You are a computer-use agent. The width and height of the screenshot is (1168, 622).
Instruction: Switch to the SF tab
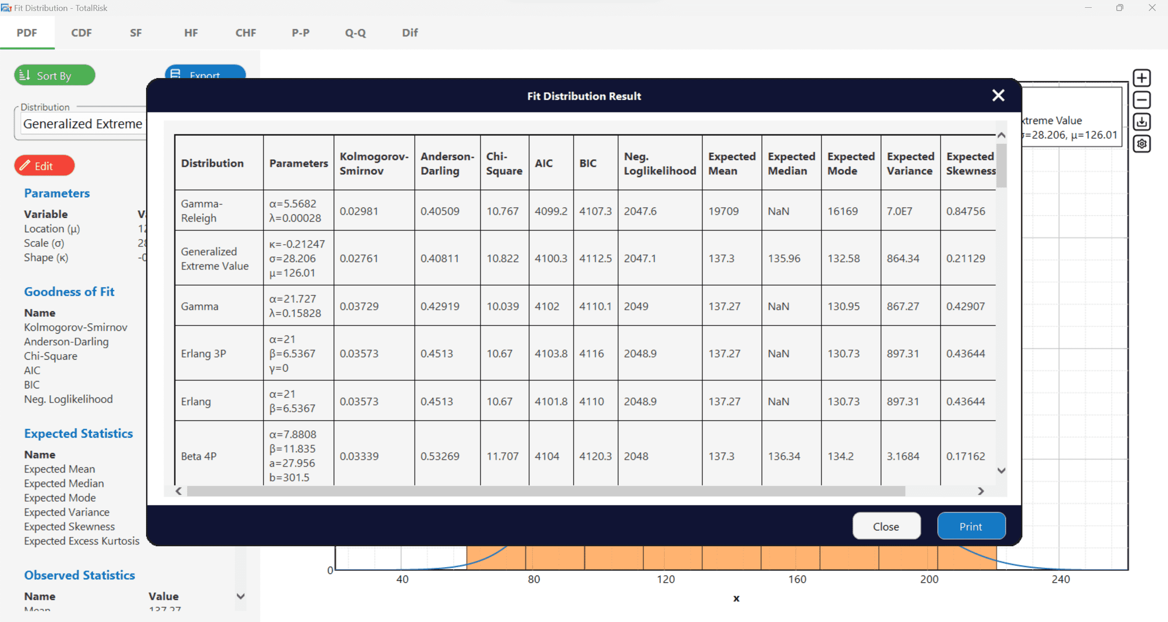click(x=136, y=33)
